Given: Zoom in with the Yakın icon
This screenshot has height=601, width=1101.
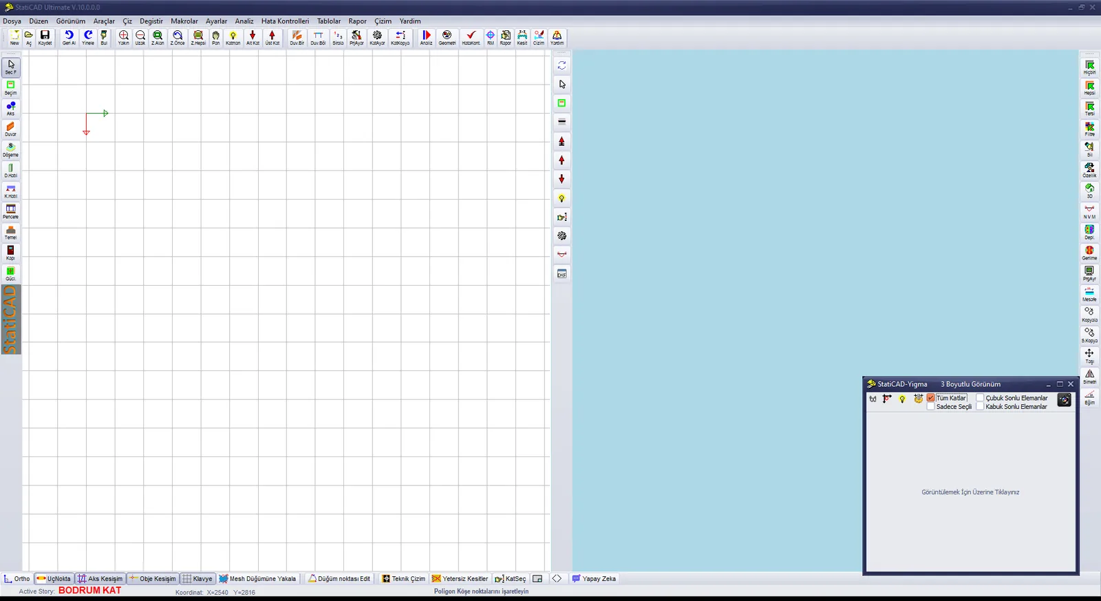Looking at the screenshot, I should pos(123,37).
